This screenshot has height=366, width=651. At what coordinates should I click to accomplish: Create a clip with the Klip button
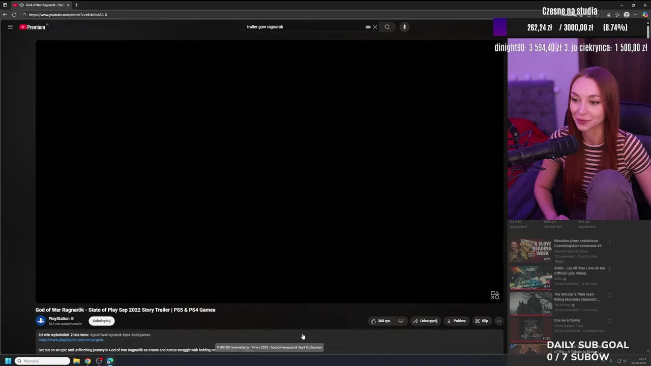click(x=481, y=321)
